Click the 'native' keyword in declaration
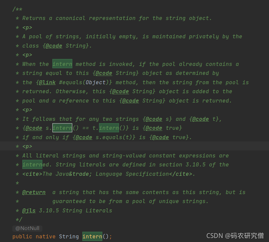The height and width of the screenshot is (242, 269). click(x=45, y=237)
